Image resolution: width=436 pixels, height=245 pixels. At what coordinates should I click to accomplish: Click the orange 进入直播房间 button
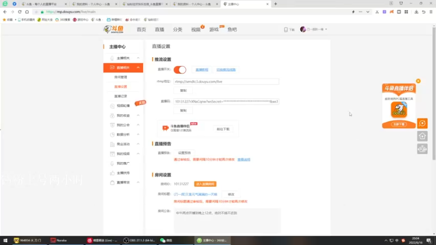click(205, 184)
